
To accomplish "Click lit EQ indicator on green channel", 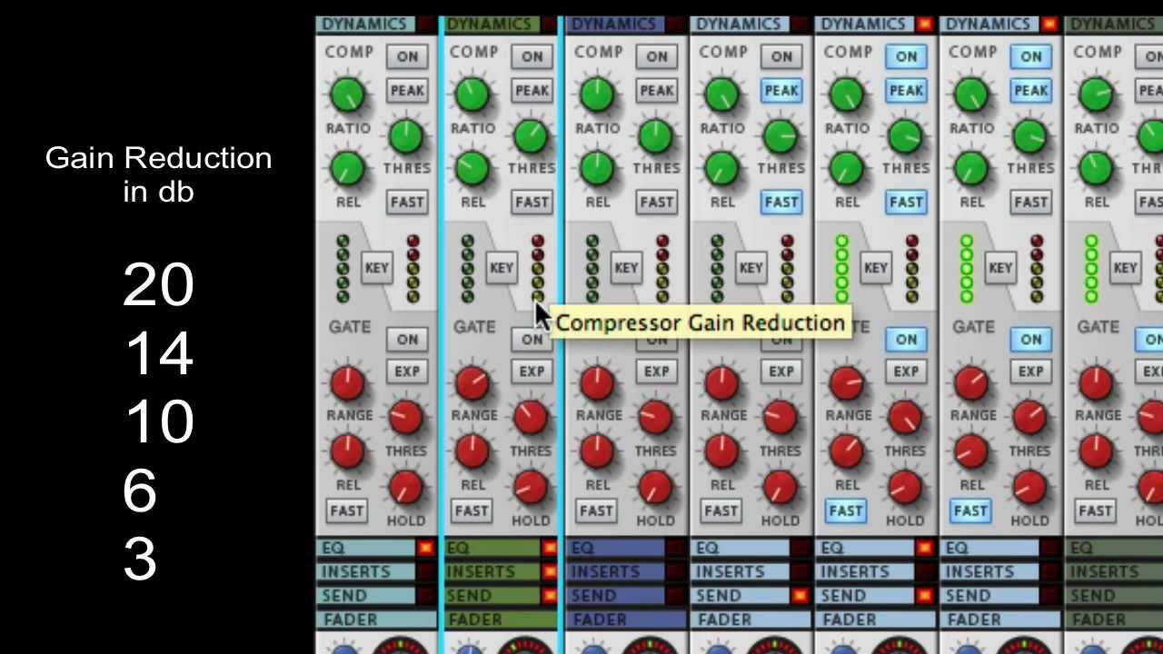I will click(549, 548).
